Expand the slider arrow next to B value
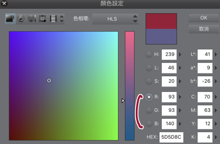Screen dimensions: 220x144 point(180,124)
